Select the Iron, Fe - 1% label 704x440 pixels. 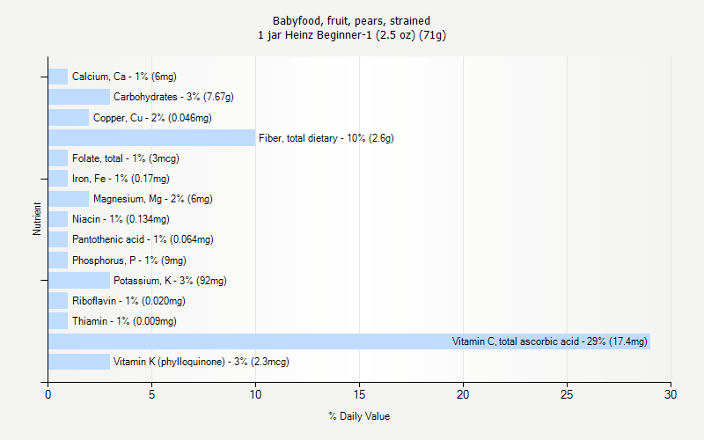coord(121,179)
